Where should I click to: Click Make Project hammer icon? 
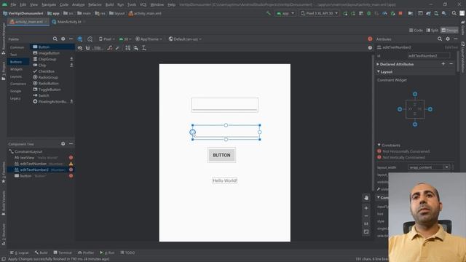pyautogui.click(x=269, y=13)
